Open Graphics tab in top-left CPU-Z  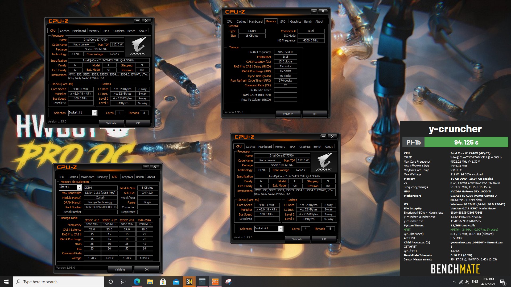pyautogui.click(x=119, y=31)
